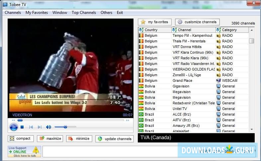This screenshot has width=261, height=161.
Task: Click the Belgium flag in Grand Place row
Action: pyautogui.click(x=141, y=81)
